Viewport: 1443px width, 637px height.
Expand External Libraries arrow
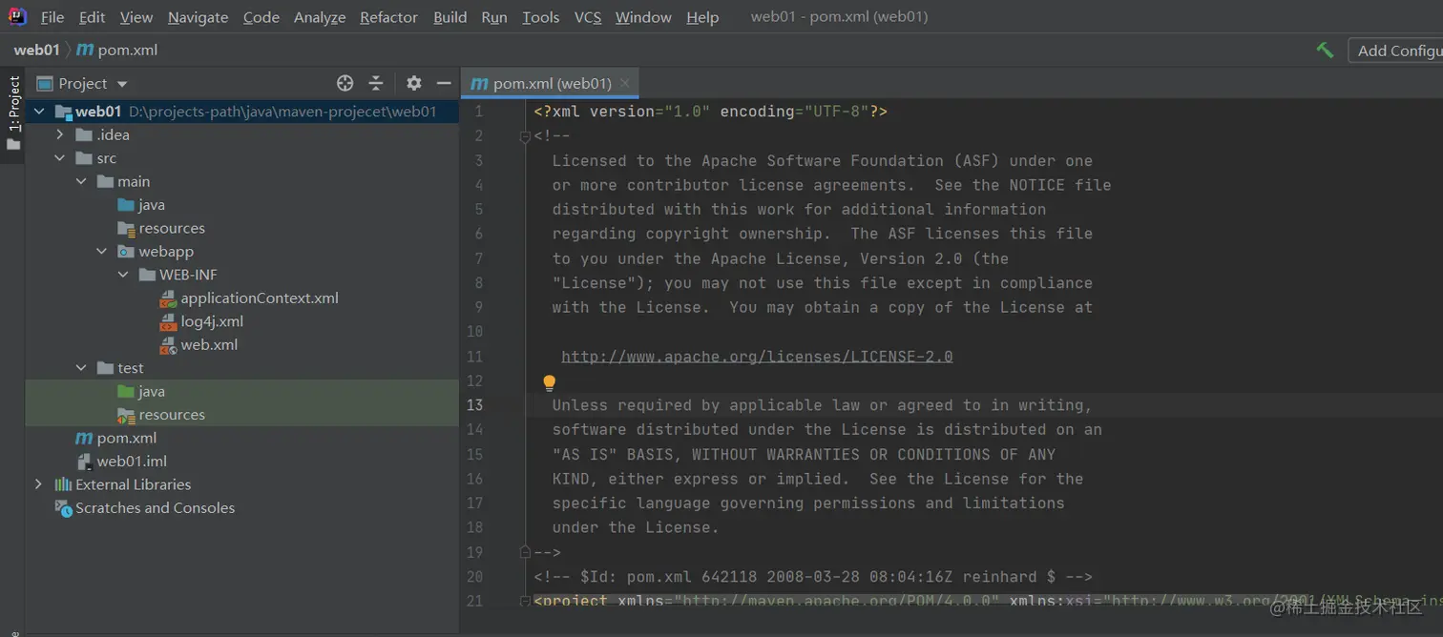pyautogui.click(x=39, y=484)
